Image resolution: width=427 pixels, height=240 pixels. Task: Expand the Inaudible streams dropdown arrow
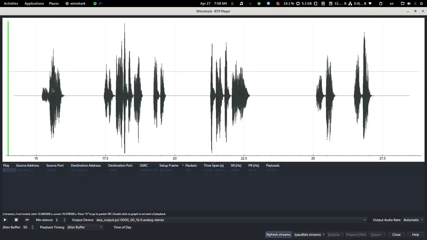point(324,235)
